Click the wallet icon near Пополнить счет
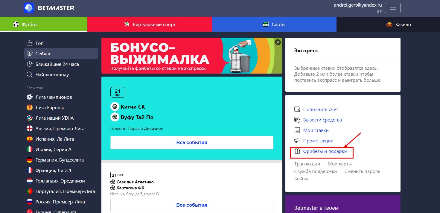 click(297, 109)
